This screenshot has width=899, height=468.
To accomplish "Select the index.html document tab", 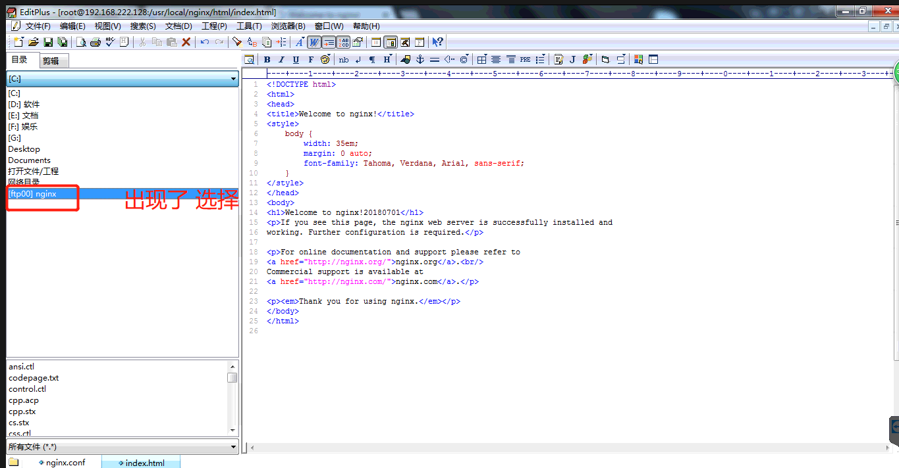I will tap(141, 463).
